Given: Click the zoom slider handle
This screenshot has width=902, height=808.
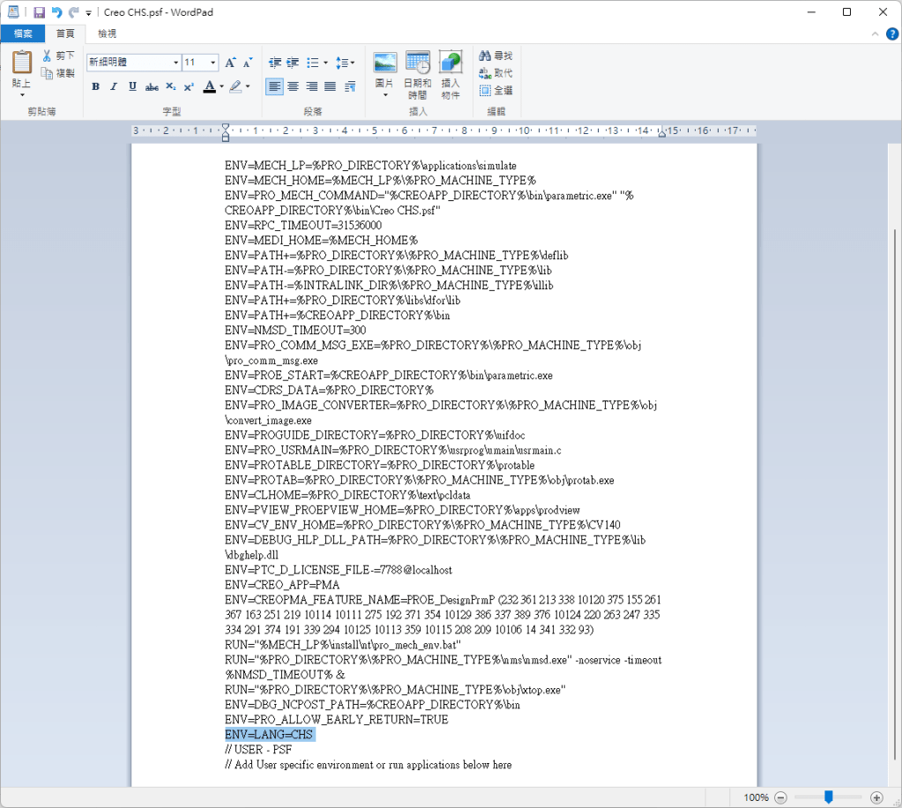Looking at the screenshot, I should [828, 797].
